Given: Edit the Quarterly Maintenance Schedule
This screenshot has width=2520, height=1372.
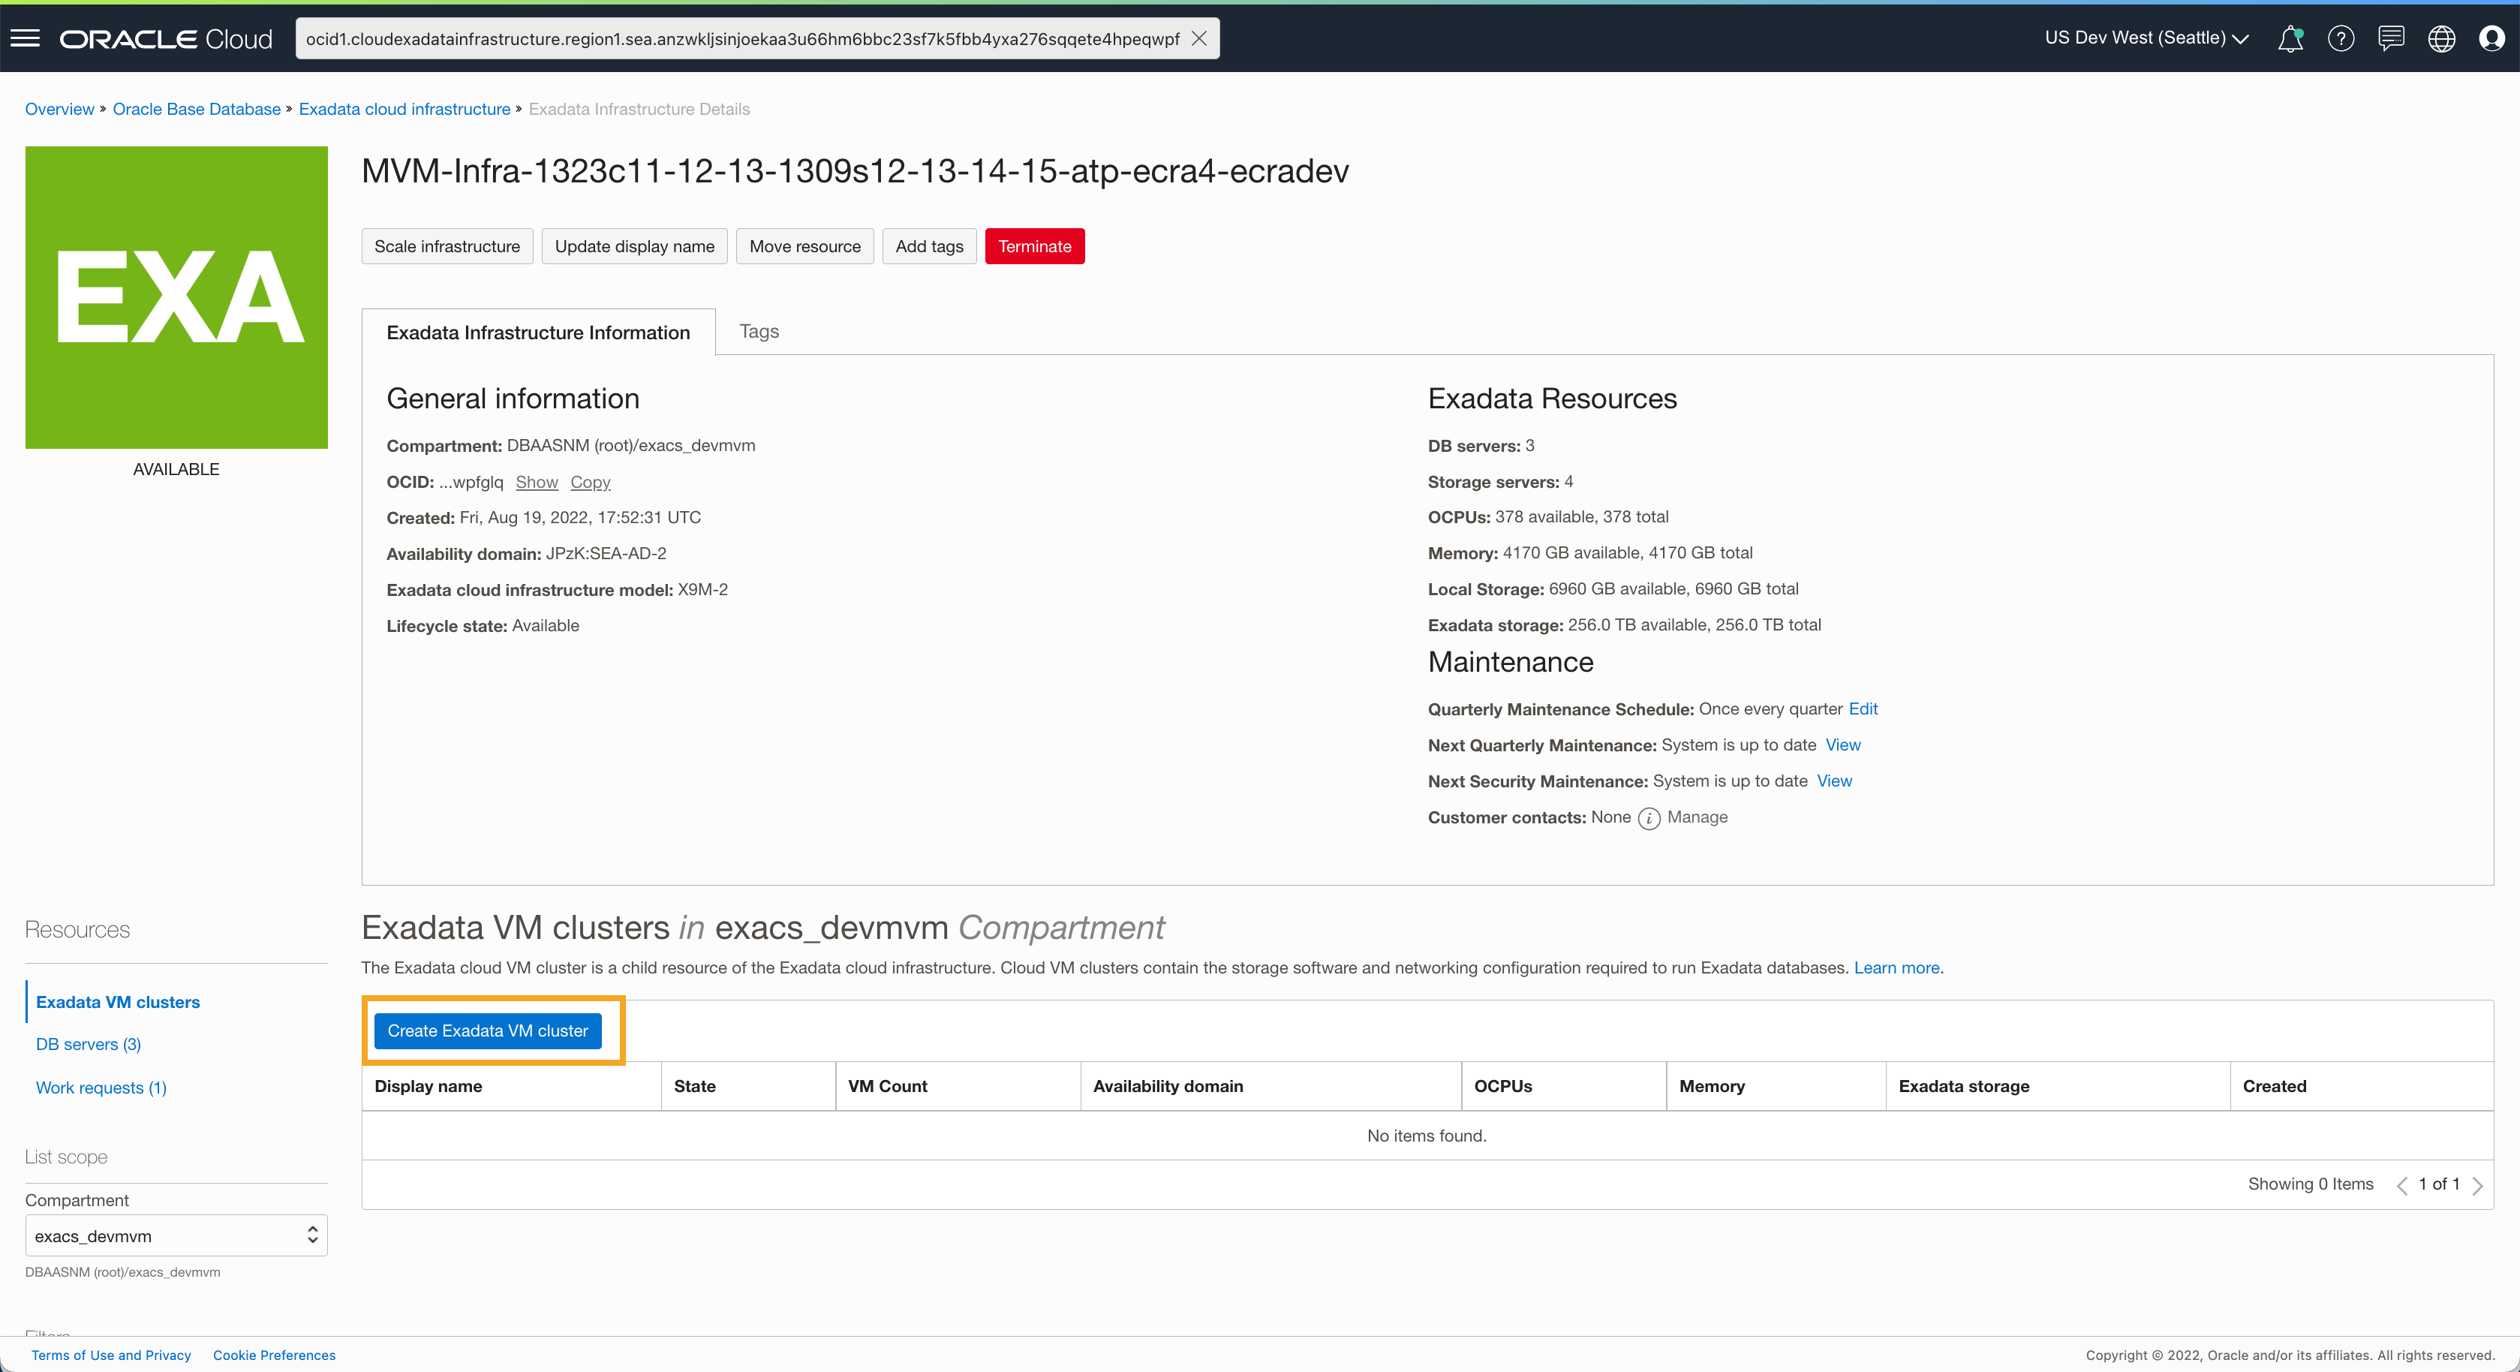Looking at the screenshot, I should tap(1862, 709).
